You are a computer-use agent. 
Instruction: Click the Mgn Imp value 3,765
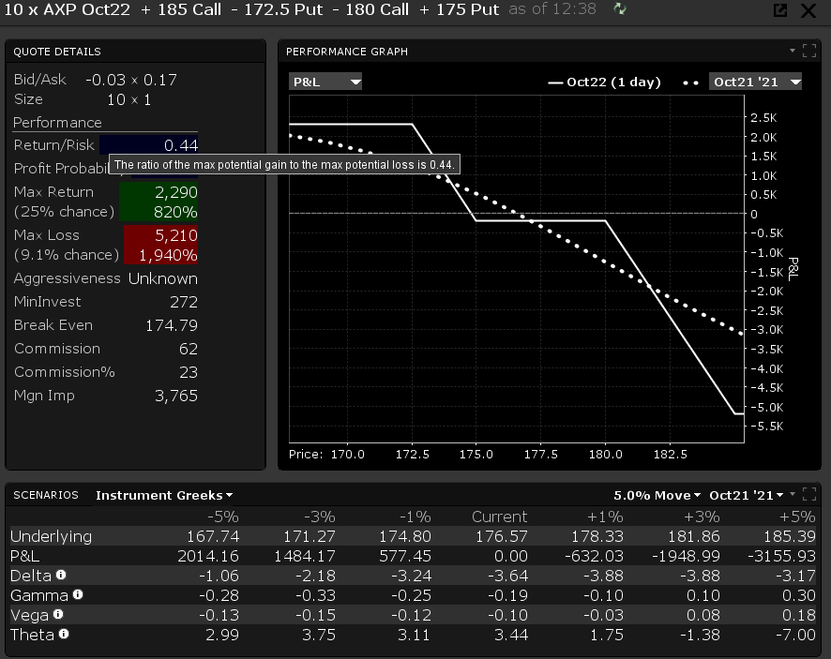[x=176, y=396]
